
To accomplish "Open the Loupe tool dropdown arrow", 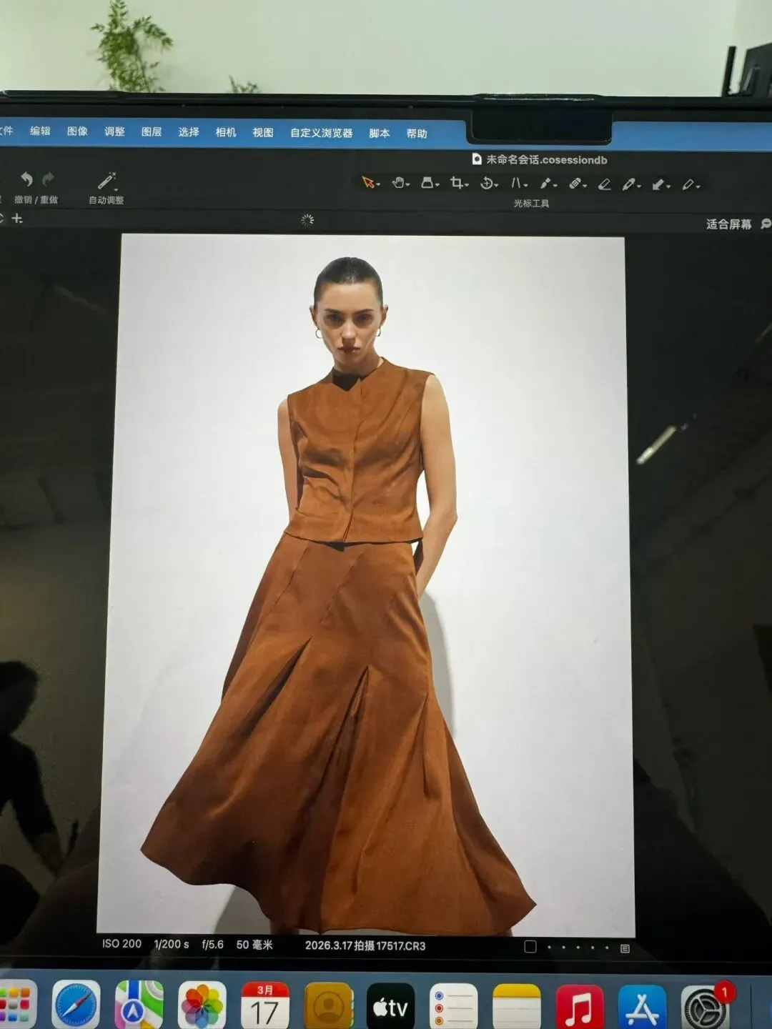I will pos(437,185).
